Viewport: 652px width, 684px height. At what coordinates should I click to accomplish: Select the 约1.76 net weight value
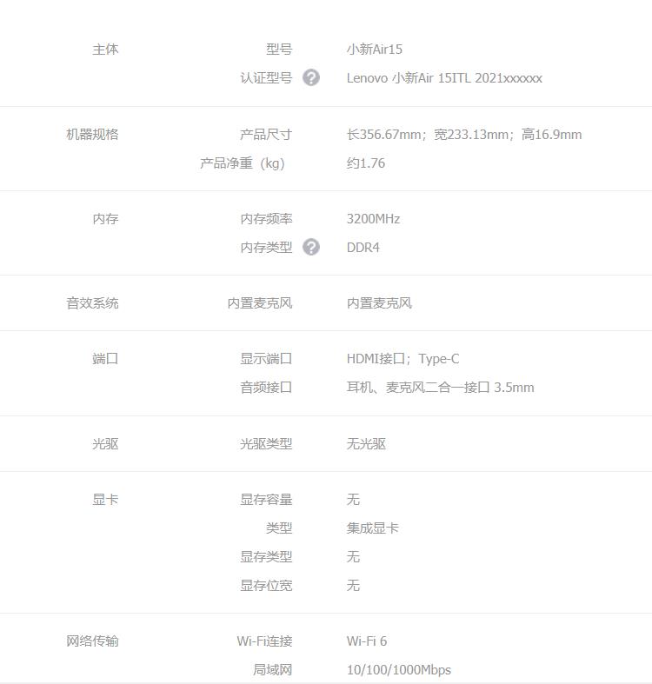366,163
